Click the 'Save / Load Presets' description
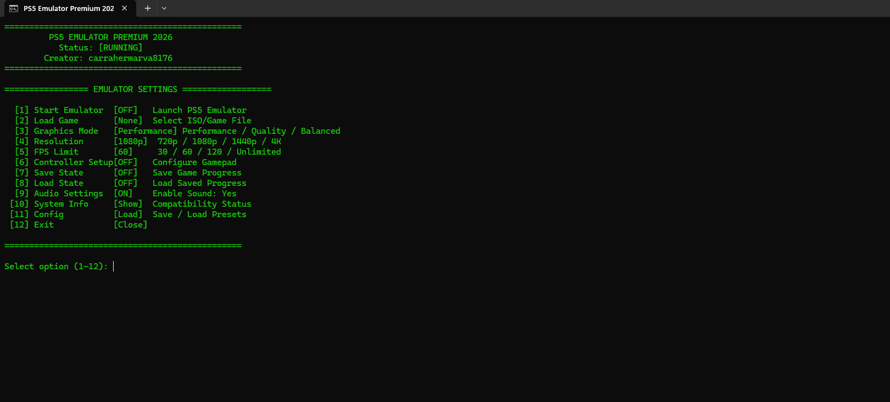 pyautogui.click(x=200, y=214)
